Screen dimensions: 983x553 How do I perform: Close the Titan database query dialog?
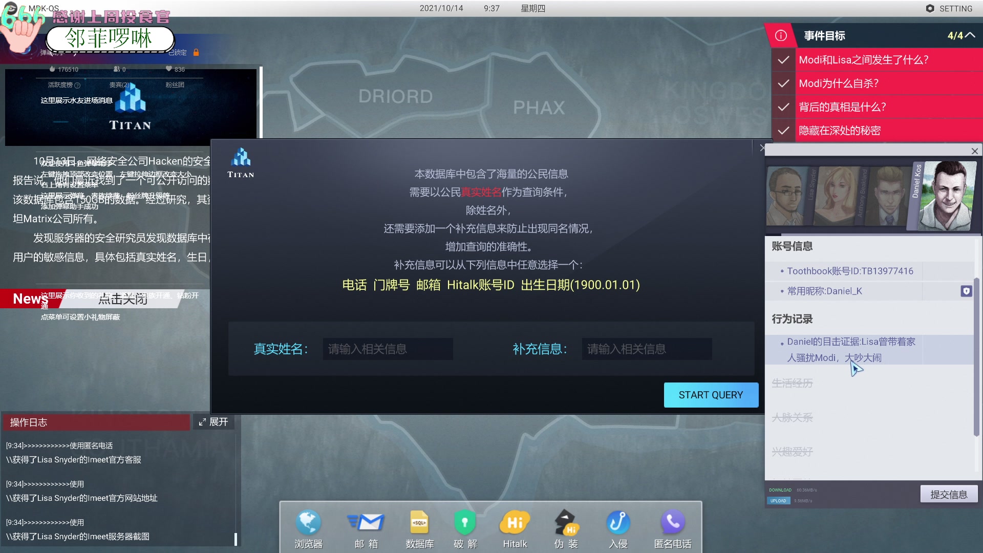coord(762,148)
